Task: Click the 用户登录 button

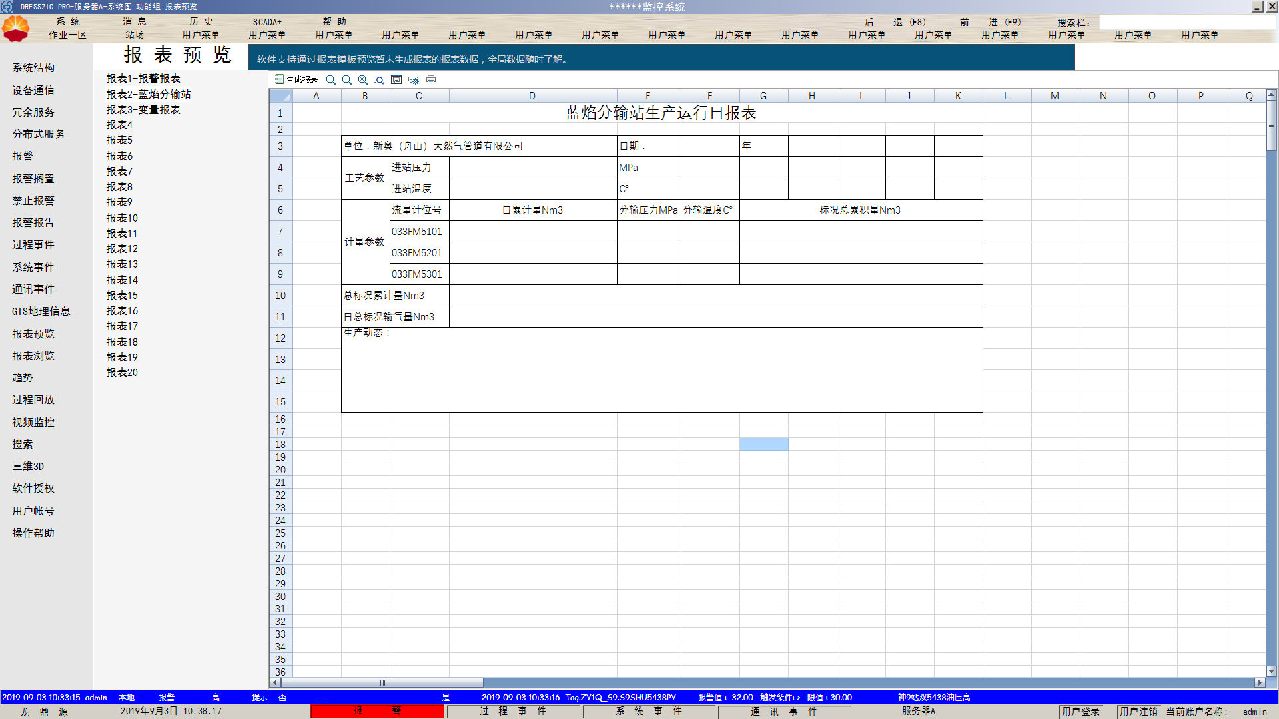Action: 1080,711
